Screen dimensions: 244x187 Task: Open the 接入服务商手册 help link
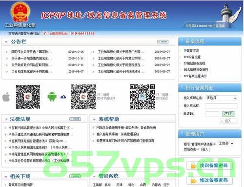118,134
